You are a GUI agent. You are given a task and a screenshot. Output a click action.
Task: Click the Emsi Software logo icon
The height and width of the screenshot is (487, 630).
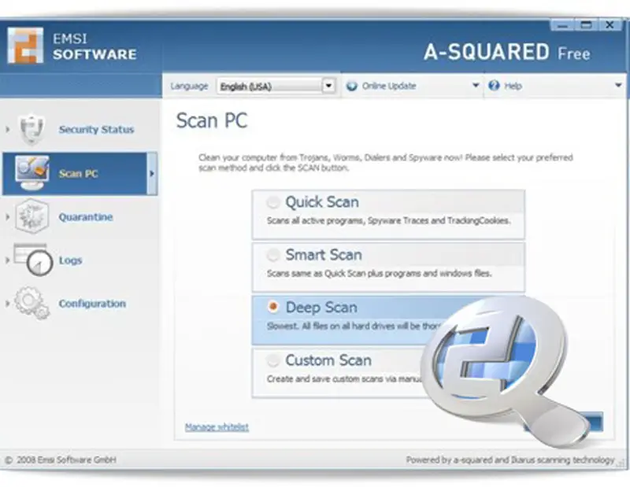point(25,46)
